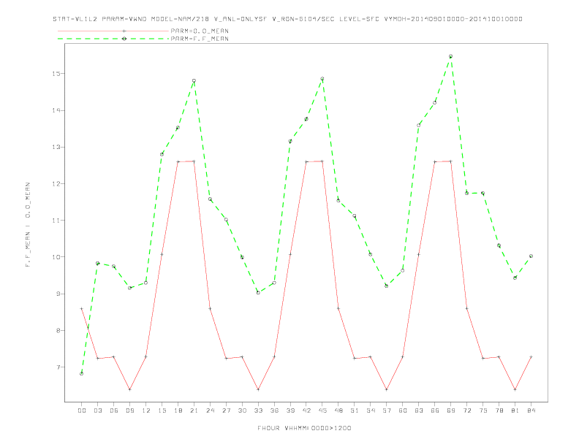Click x-axis forecast hour label 33
Image resolution: width=579 pixels, height=447 pixels.
(258, 410)
